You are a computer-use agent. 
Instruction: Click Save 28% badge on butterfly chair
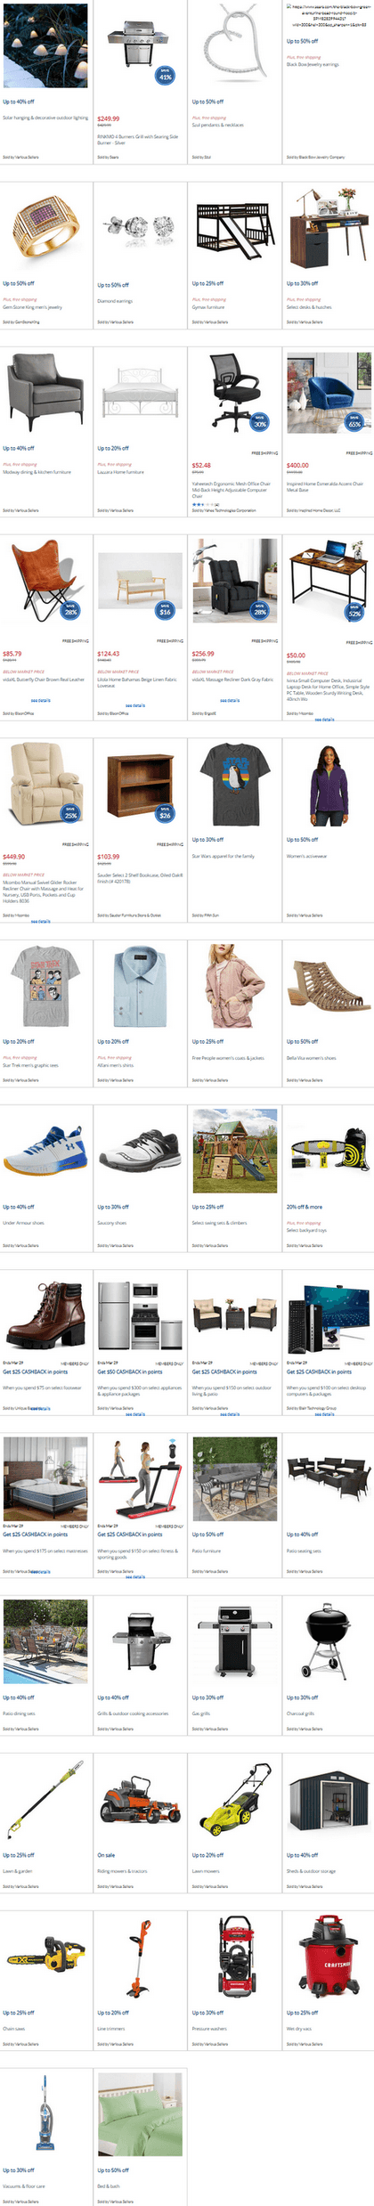click(x=70, y=610)
